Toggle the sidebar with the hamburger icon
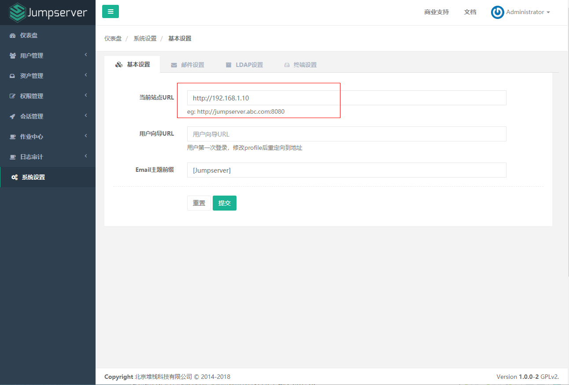The image size is (569, 385). [110, 11]
